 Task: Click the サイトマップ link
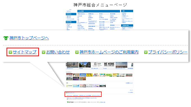25,52
